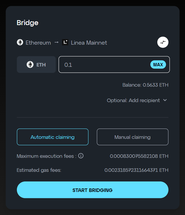
Task: Click the Maximum execution fees value
Action: 139,156
